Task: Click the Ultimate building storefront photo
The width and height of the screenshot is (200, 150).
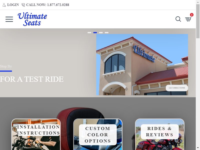Action: pyautogui.click(x=142, y=64)
